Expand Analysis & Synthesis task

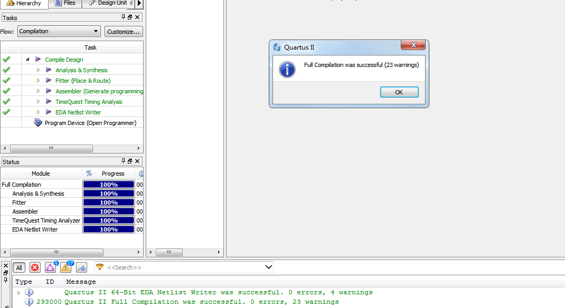[x=38, y=70]
